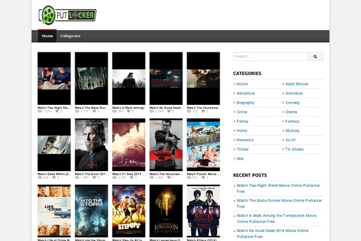Open the Adventure category

coord(245,93)
